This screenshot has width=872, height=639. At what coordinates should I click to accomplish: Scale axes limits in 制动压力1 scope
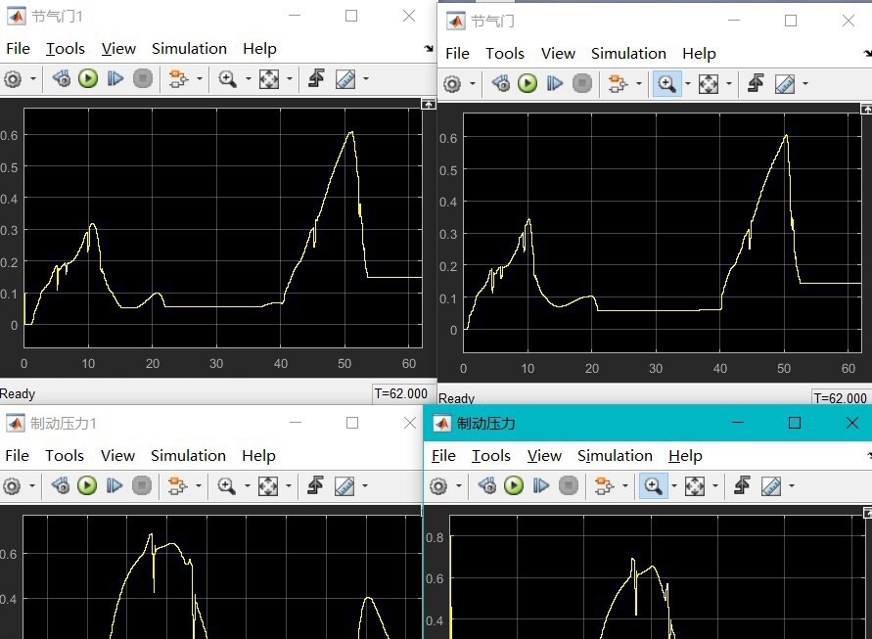[268, 486]
